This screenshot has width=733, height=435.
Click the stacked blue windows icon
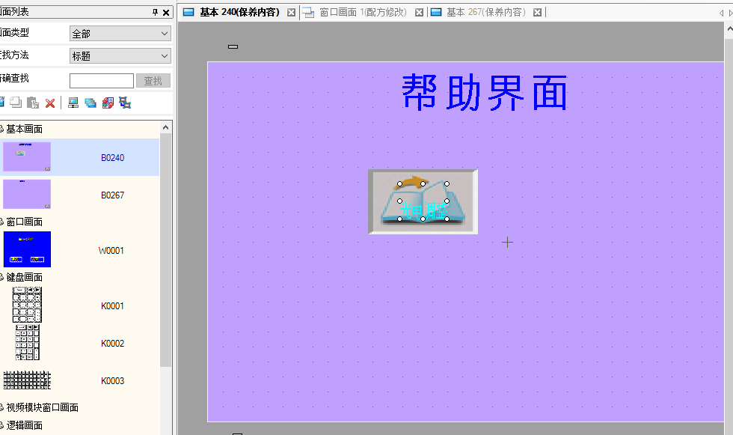tap(91, 103)
